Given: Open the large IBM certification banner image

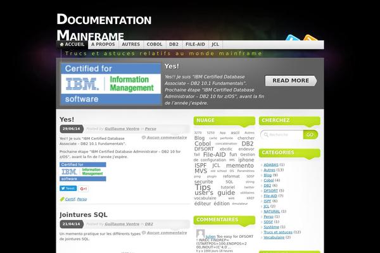Looking at the screenshot, I should point(111,83).
